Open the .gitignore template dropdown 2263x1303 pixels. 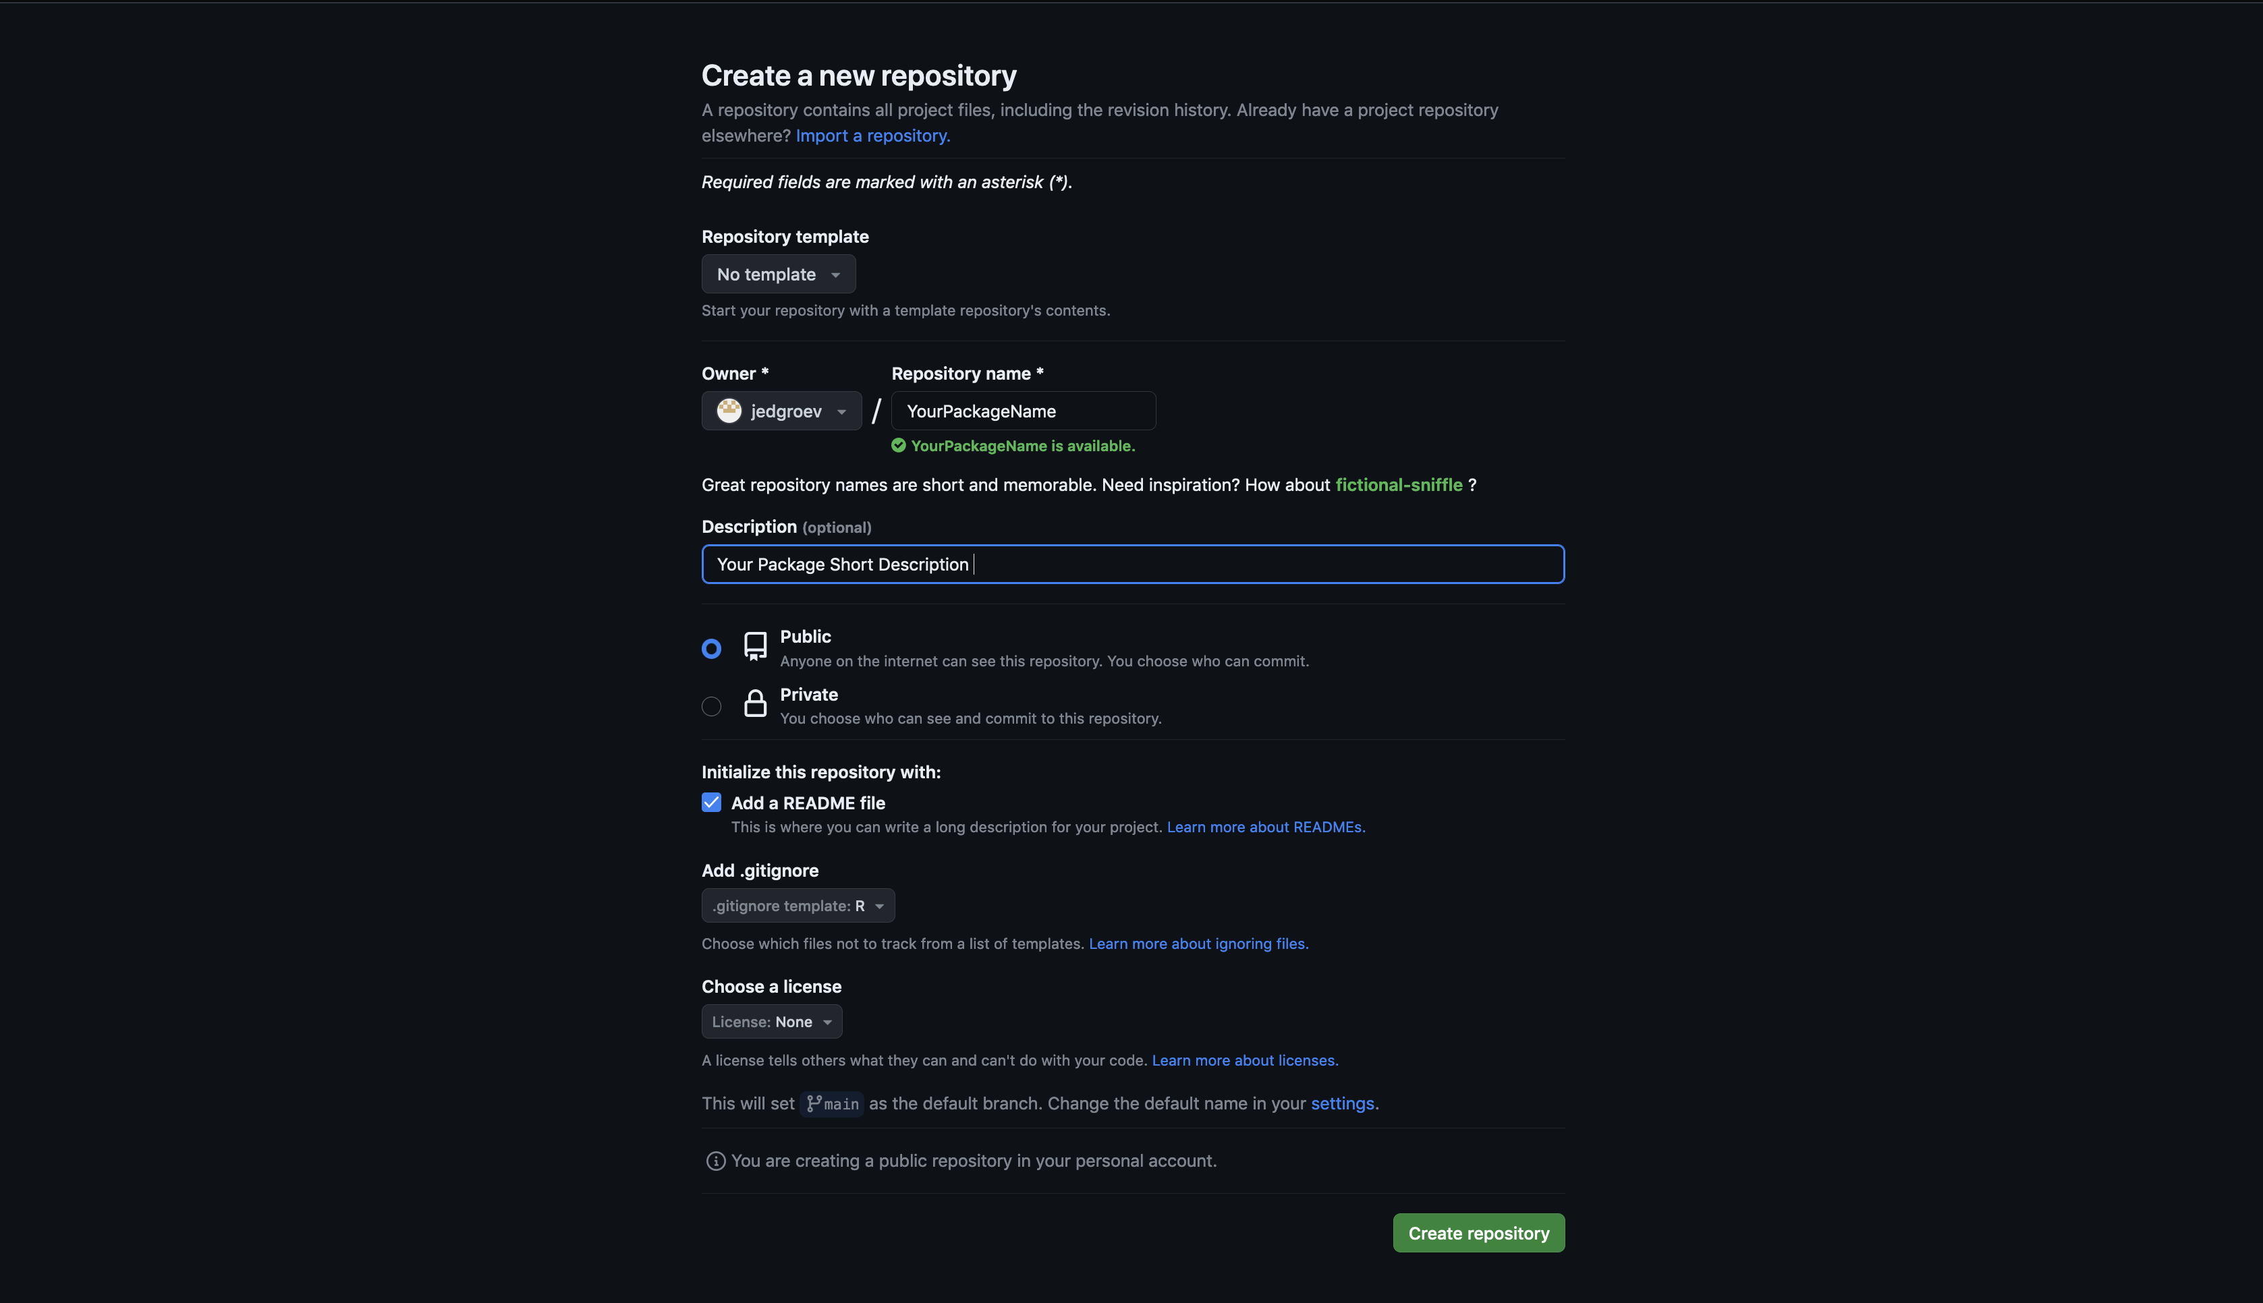798,906
